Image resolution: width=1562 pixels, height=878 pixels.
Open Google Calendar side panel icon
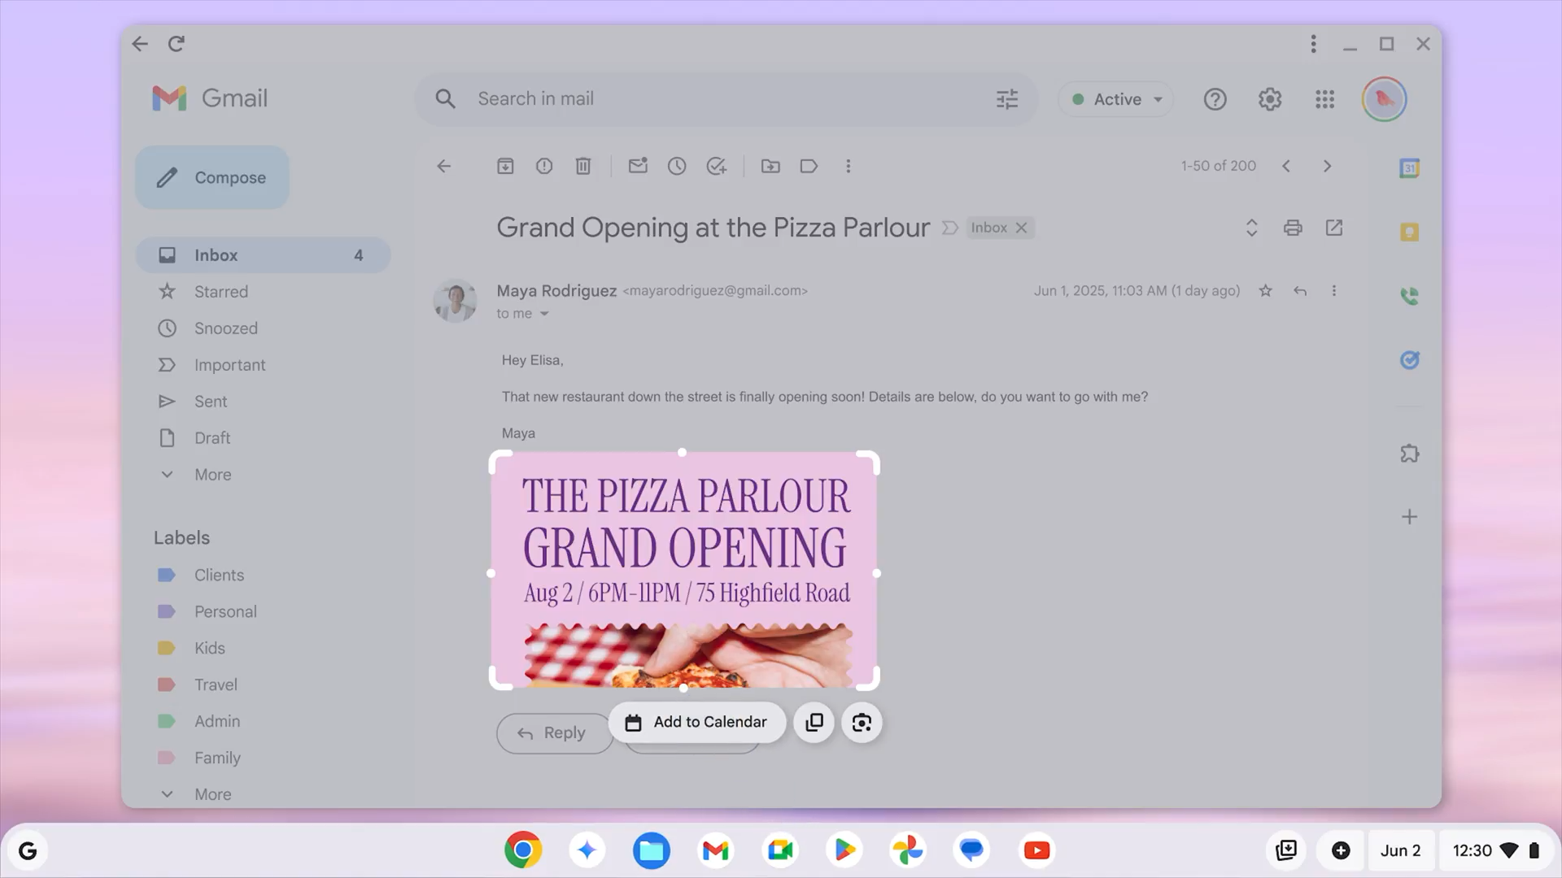click(1410, 168)
